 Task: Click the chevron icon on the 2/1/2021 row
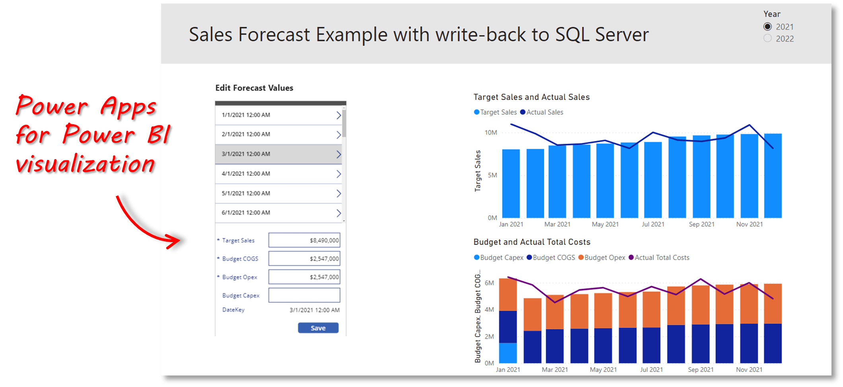(338, 134)
